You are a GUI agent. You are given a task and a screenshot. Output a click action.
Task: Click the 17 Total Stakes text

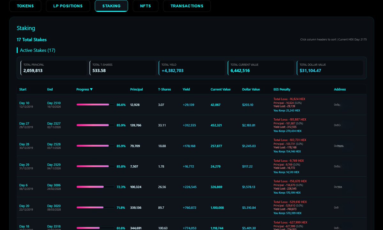(x=32, y=40)
